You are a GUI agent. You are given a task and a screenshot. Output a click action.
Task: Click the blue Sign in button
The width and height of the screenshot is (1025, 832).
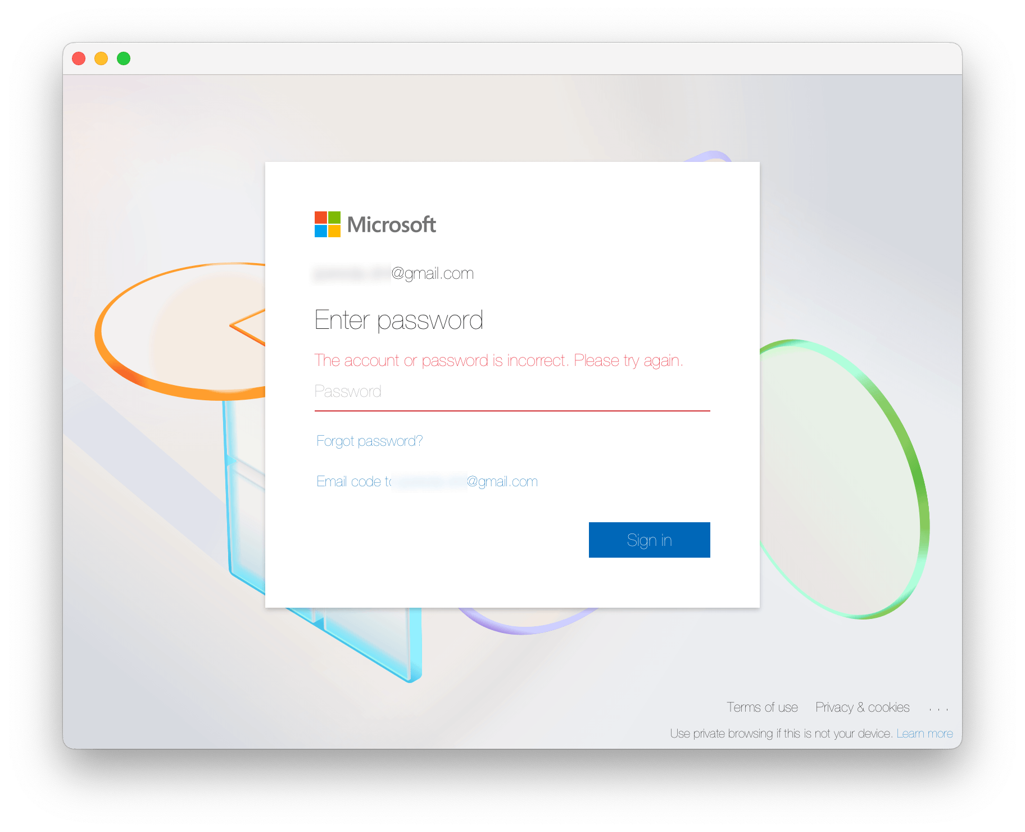click(649, 540)
